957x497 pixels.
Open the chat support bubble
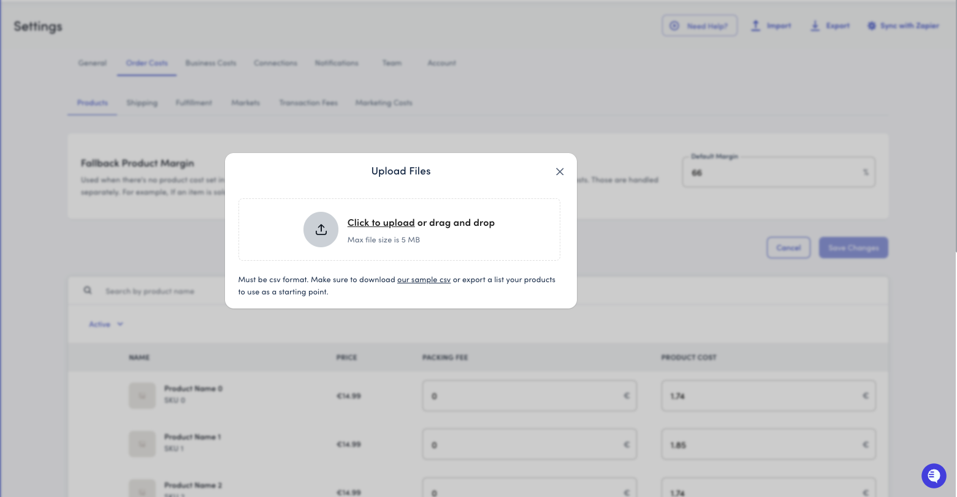click(x=933, y=476)
